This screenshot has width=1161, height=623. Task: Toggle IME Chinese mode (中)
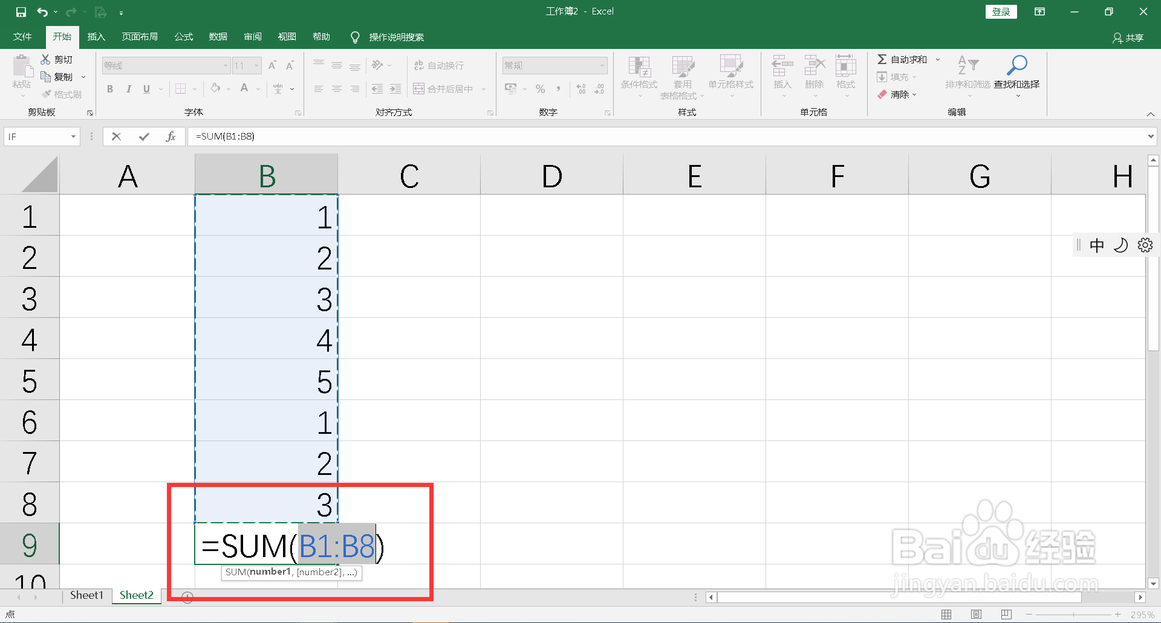[x=1096, y=245]
